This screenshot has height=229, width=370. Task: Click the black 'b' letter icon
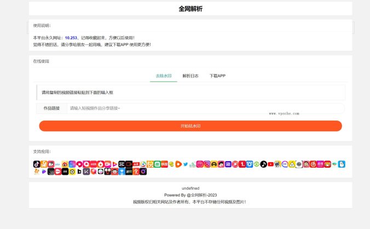(x=79, y=171)
